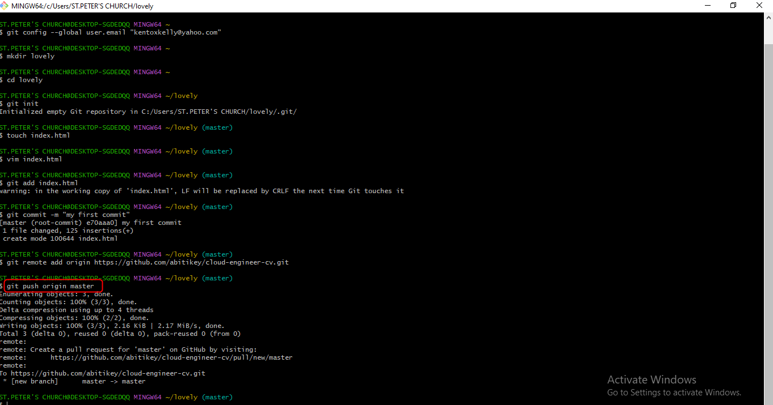The height and width of the screenshot is (405, 773).
Task: Click the pull/new/master GitHub URL
Action: 171,357
